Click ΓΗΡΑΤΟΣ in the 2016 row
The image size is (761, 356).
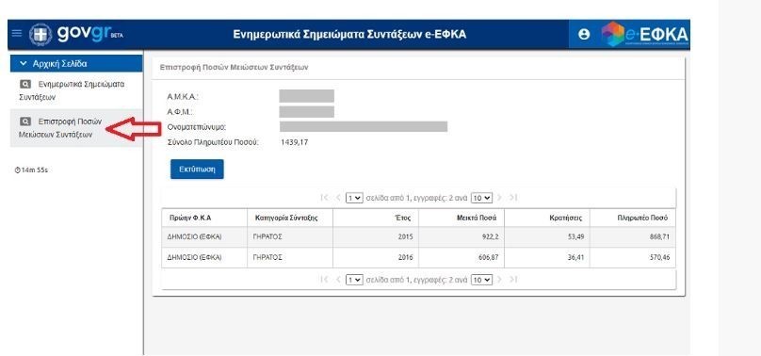click(x=267, y=257)
